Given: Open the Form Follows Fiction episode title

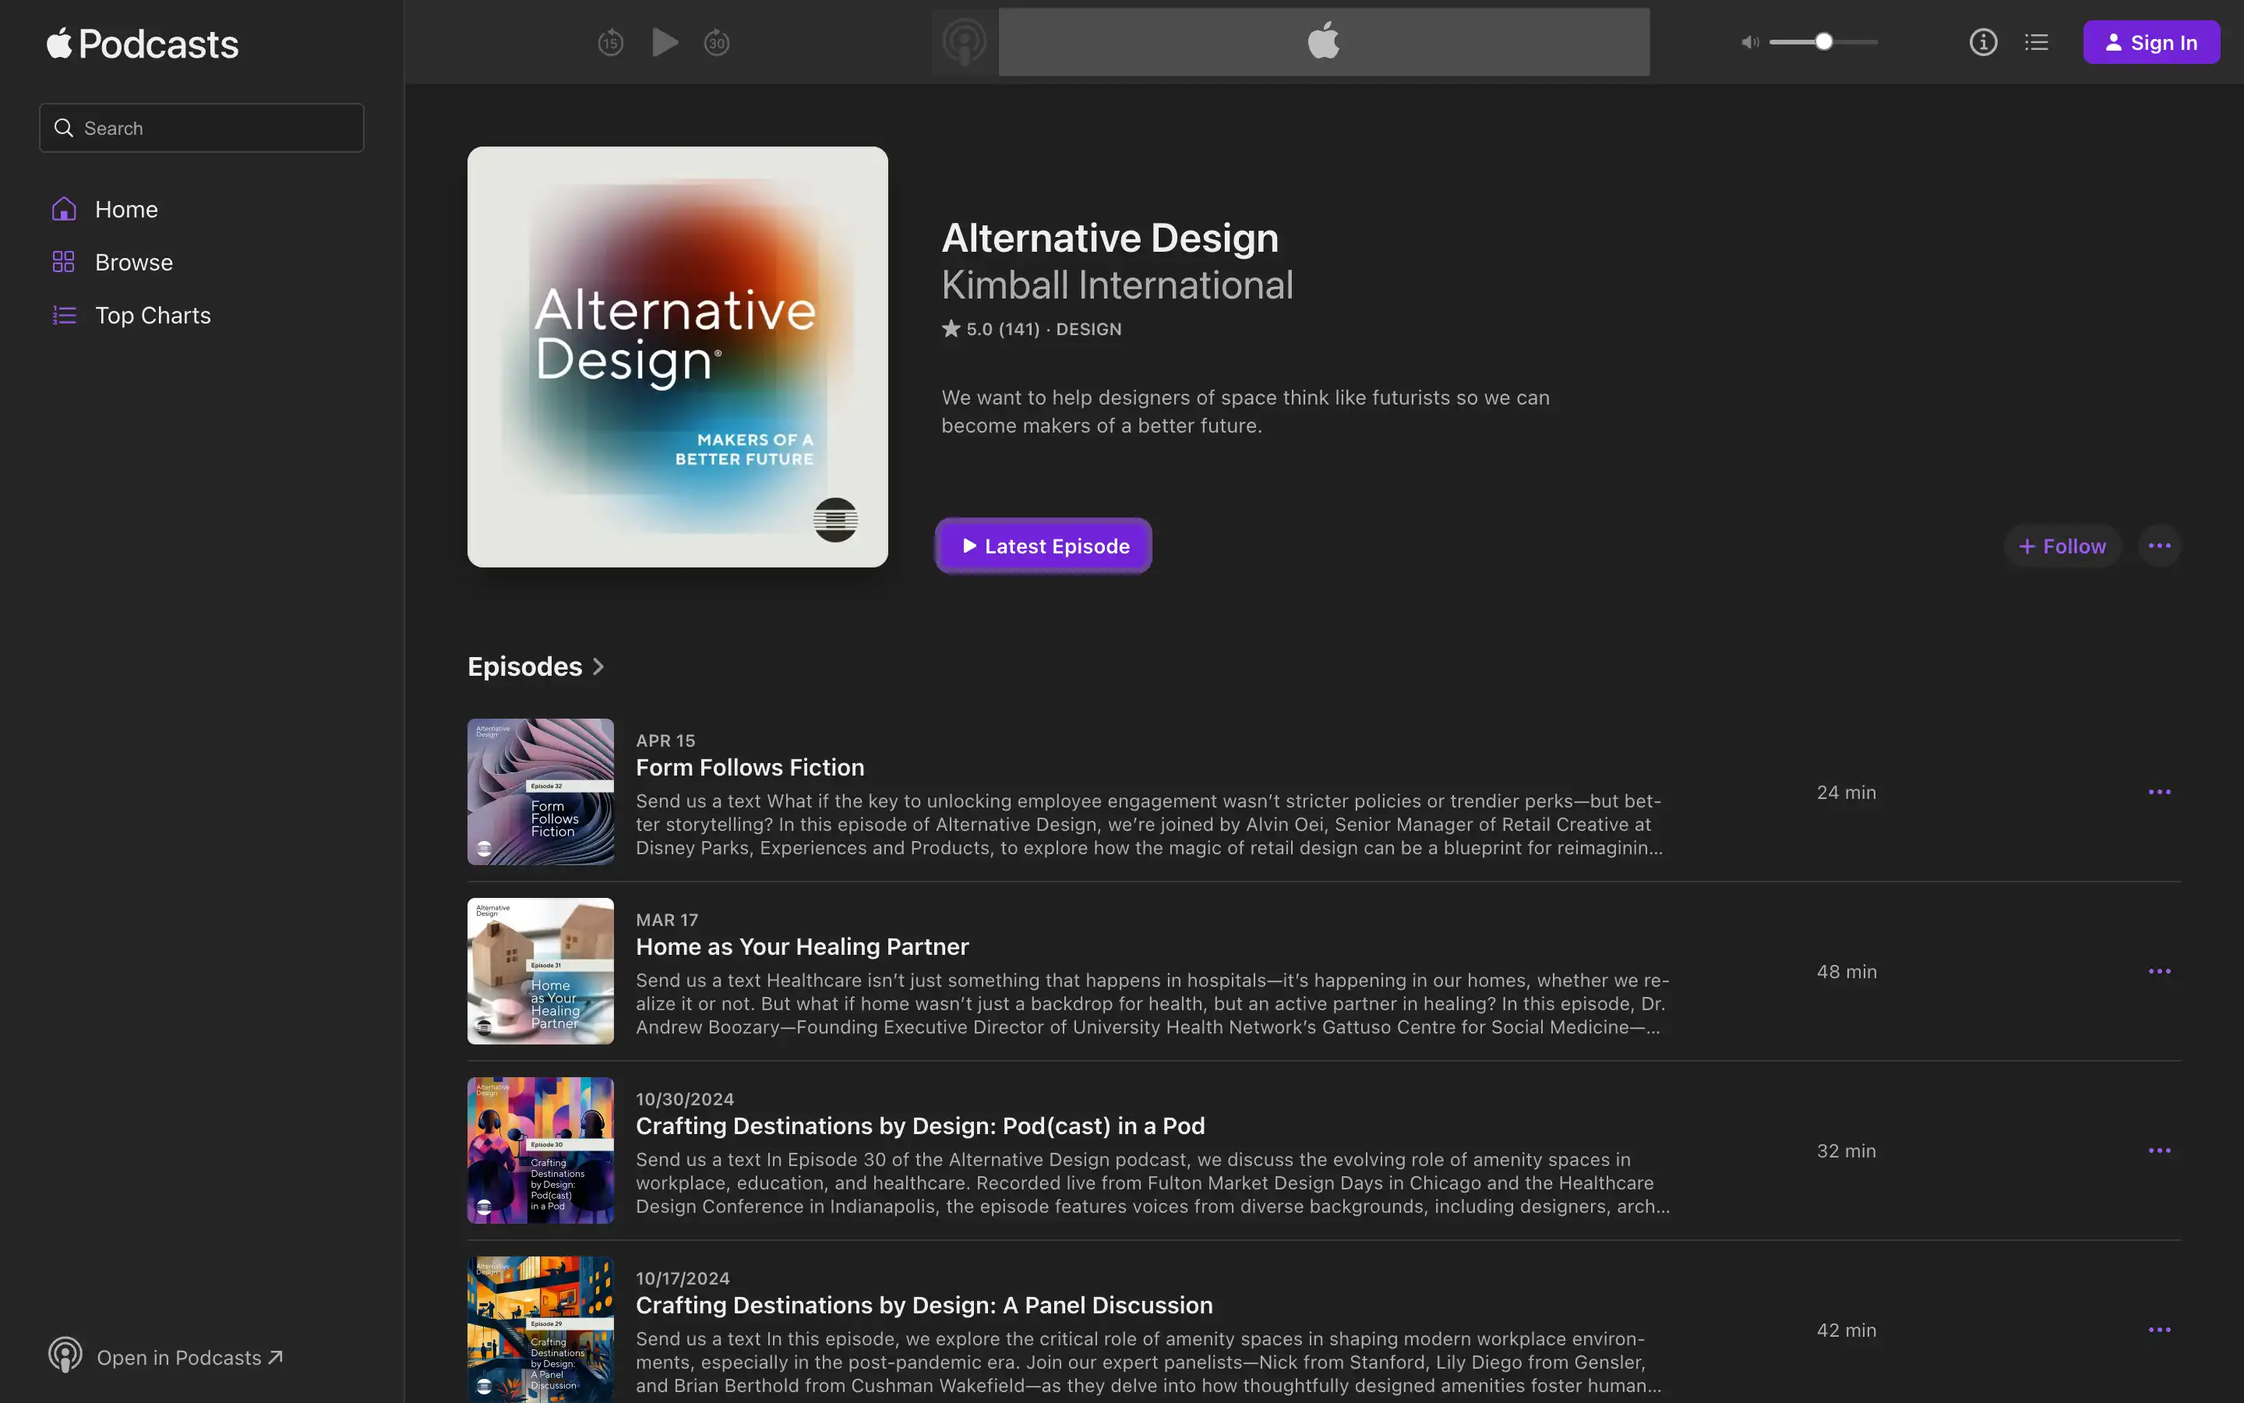Looking at the screenshot, I should click(x=750, y=768).
